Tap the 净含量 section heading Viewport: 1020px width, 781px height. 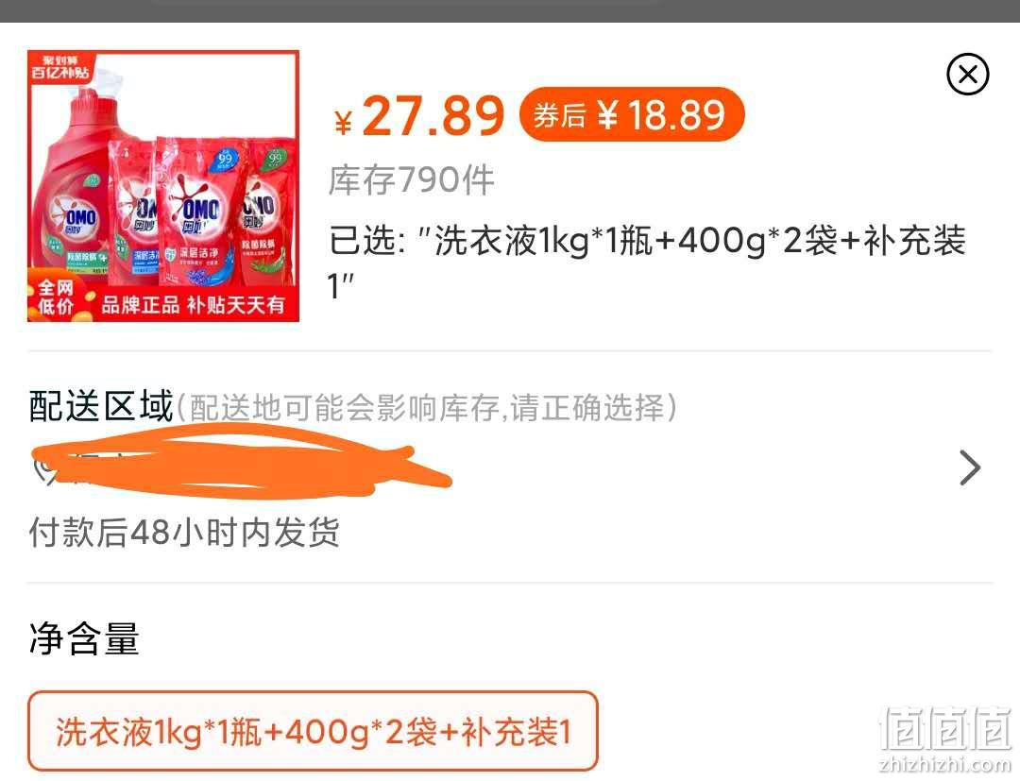point(84,638)
